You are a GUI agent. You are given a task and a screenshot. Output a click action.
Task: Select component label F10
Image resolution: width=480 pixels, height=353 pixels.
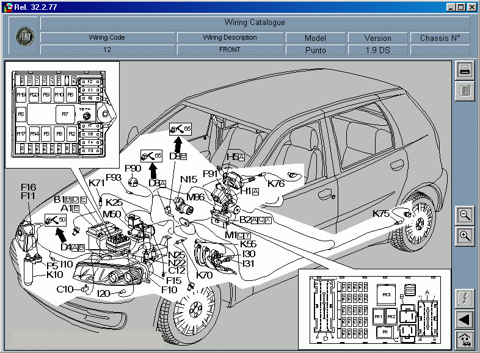(169, 289)
